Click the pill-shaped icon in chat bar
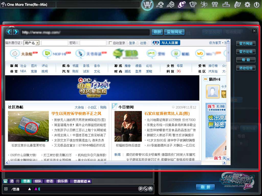The image size is (262, 196). pyautogui.click(x=145, y=189)
